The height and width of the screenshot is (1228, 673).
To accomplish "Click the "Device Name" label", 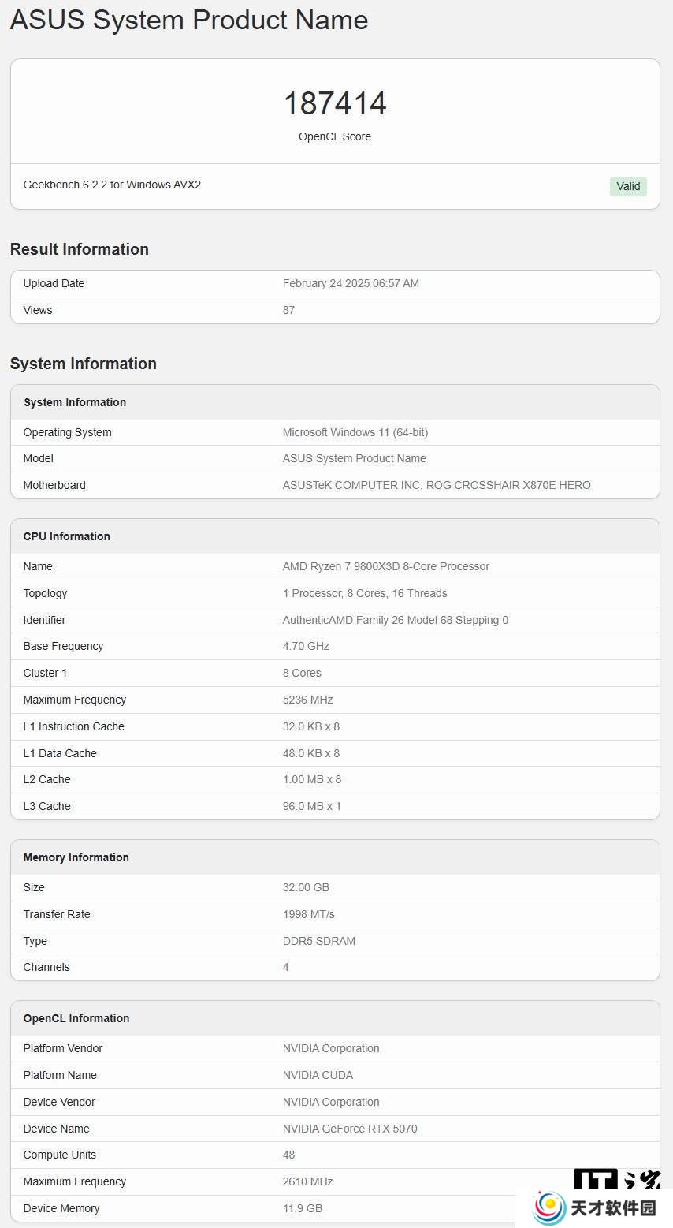I will tap(57, 1129).
